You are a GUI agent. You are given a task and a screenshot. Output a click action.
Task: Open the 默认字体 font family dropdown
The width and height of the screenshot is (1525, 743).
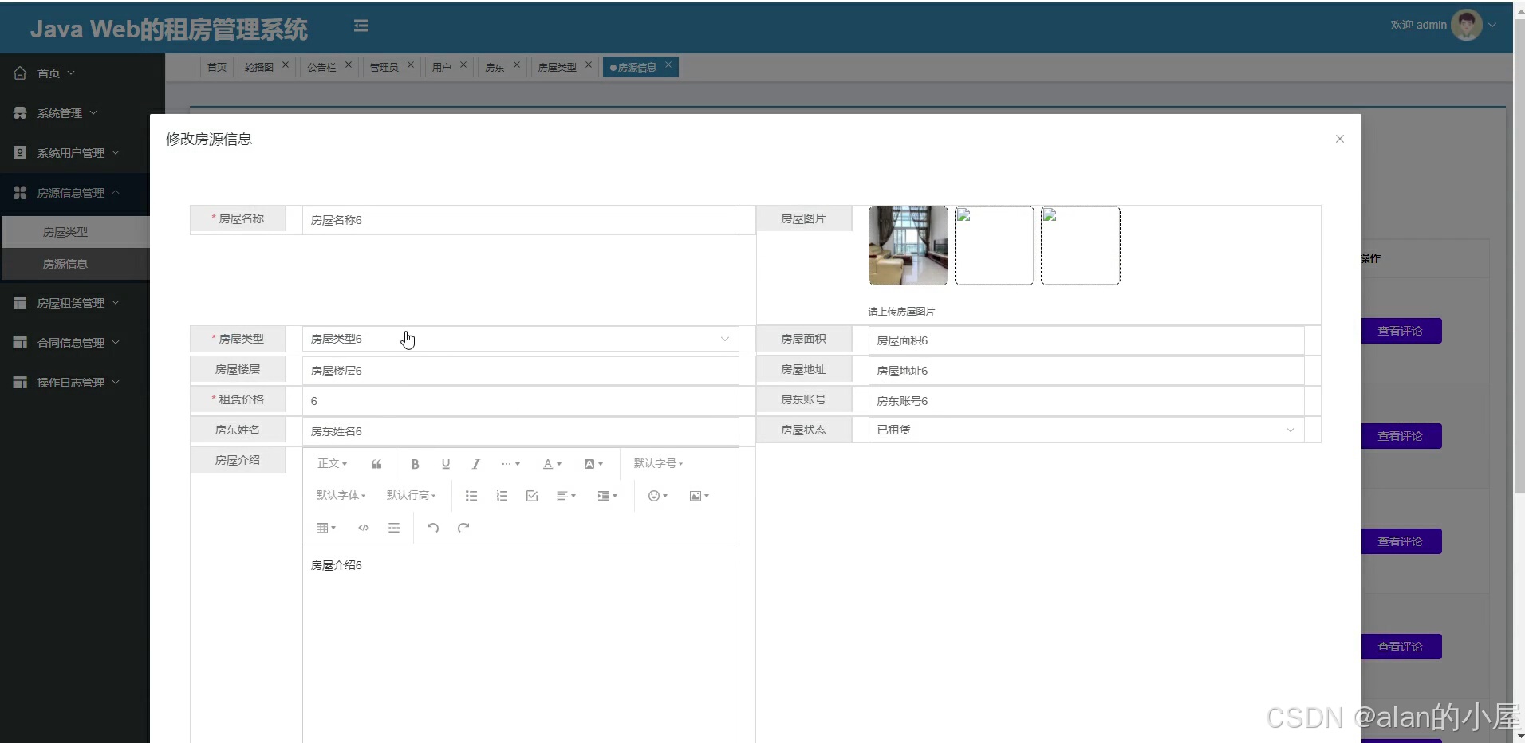click(x=341, y=496)
